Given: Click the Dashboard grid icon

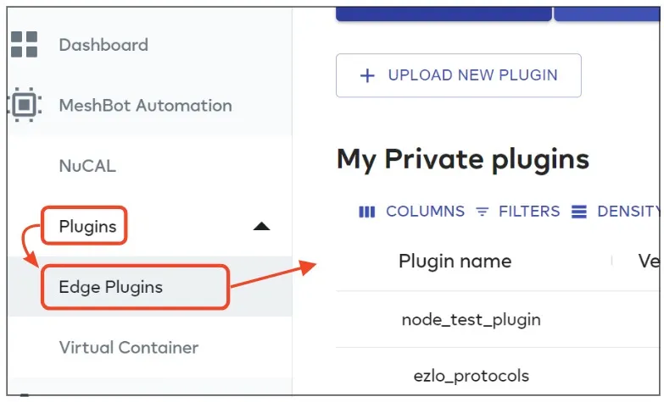Looking at the screenshot, I should pos(24,44).
